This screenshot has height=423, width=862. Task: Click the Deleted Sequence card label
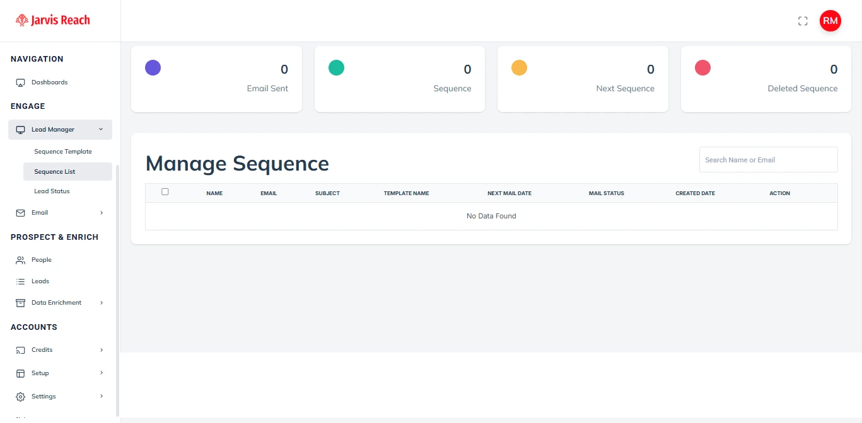tap(802, 89)
